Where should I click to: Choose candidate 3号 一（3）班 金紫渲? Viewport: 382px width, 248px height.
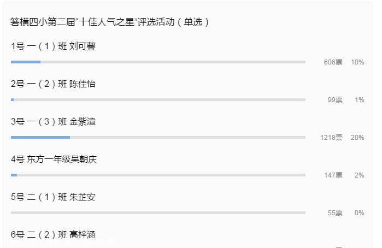[53, 122]
